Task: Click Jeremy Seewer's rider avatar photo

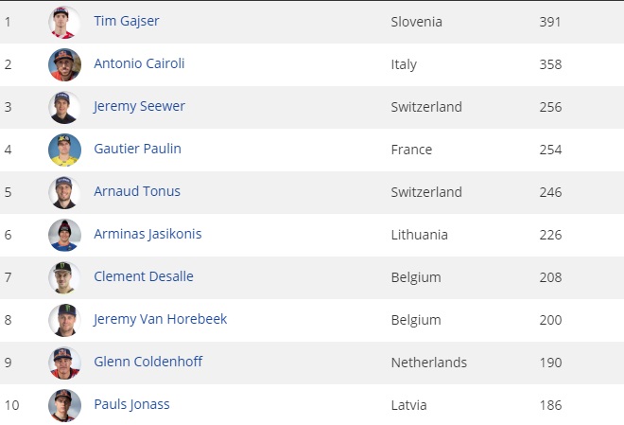Action: (64, 107)
